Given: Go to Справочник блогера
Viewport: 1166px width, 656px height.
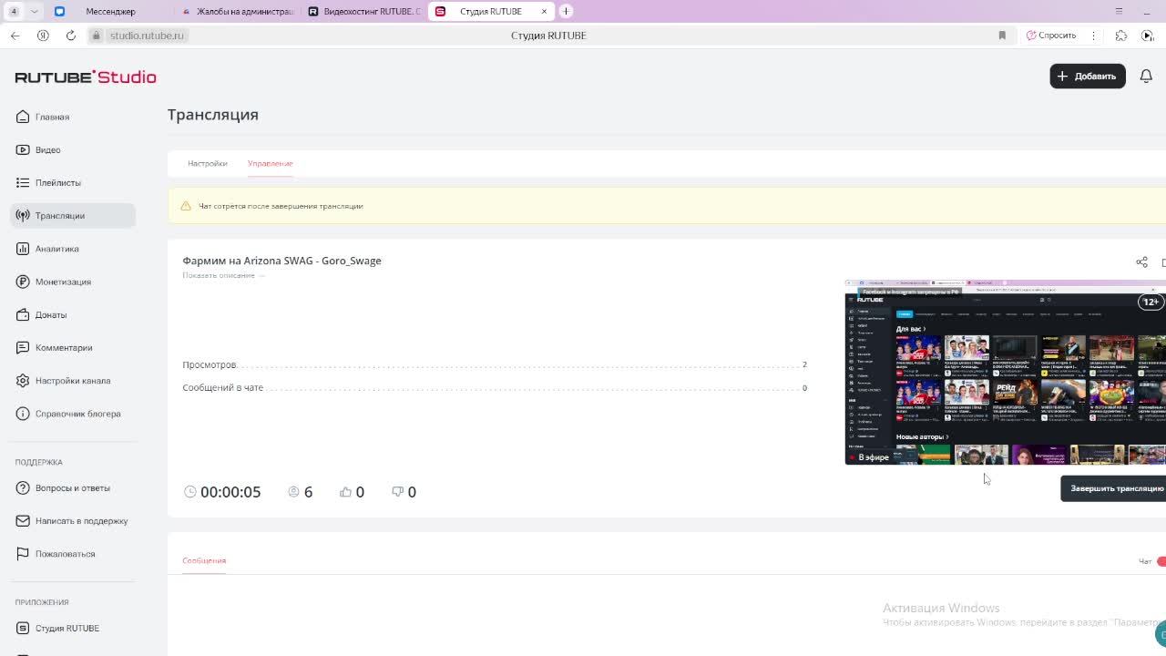Looking at the screenshot, I should click(78, 414).
